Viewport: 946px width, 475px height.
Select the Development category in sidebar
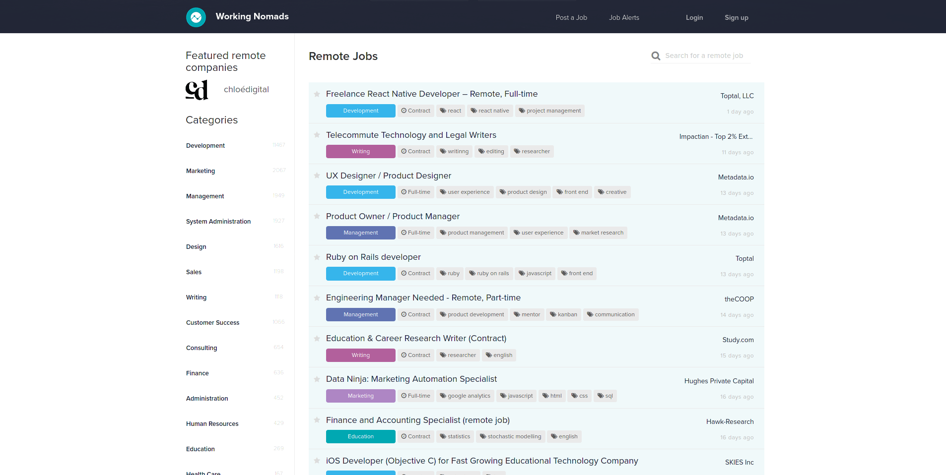(x=205, y=146)
